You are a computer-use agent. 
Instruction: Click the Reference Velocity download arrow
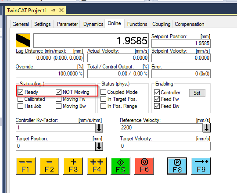[207, 128]
